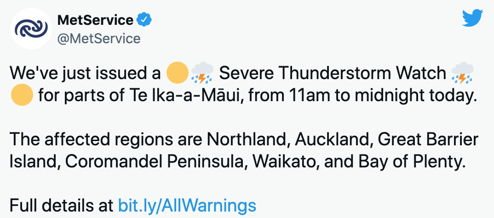The image size is (494, 218).
Task: Click the thunderstorm cloud emoji before "Severe"
Action: pos(202,73)
